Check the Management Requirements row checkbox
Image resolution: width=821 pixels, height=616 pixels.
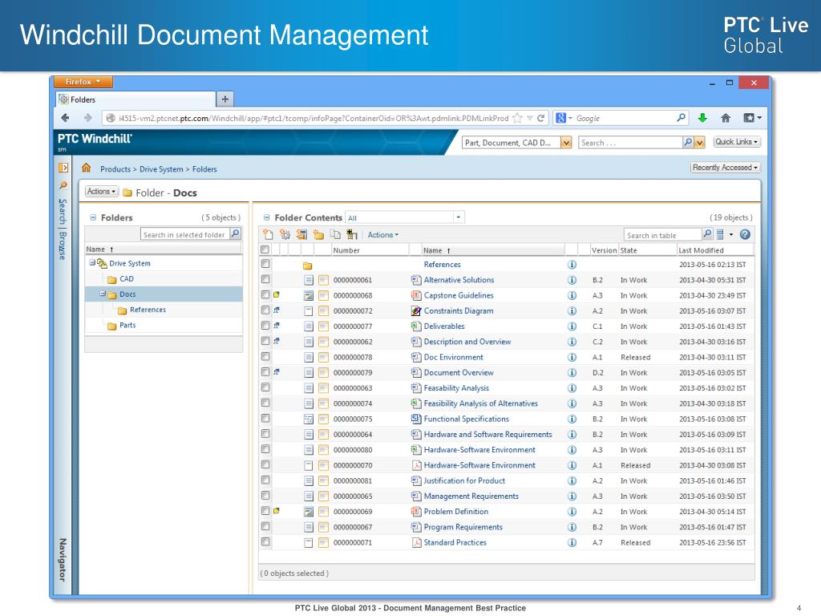click(x=265, y=496)
